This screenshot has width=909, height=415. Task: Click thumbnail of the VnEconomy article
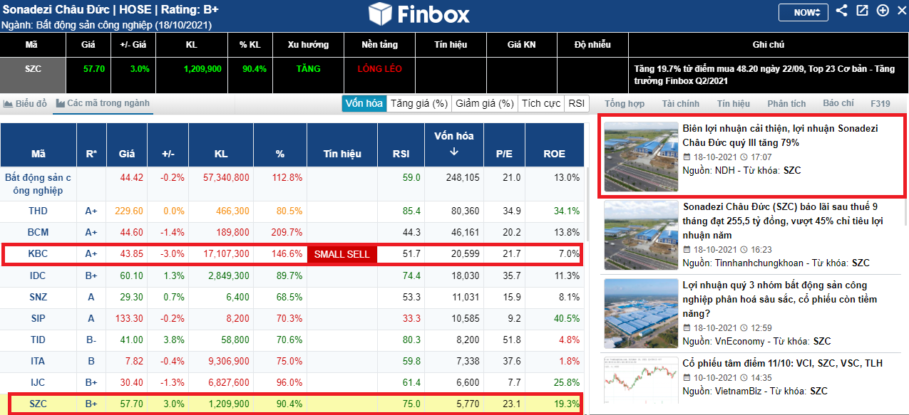(x=641, y=314)
